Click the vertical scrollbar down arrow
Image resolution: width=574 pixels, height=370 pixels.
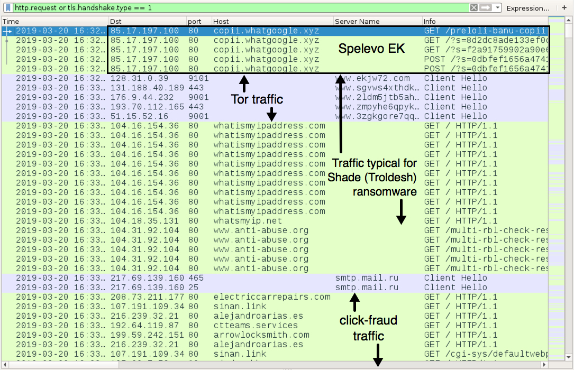(x=568, y=357)
